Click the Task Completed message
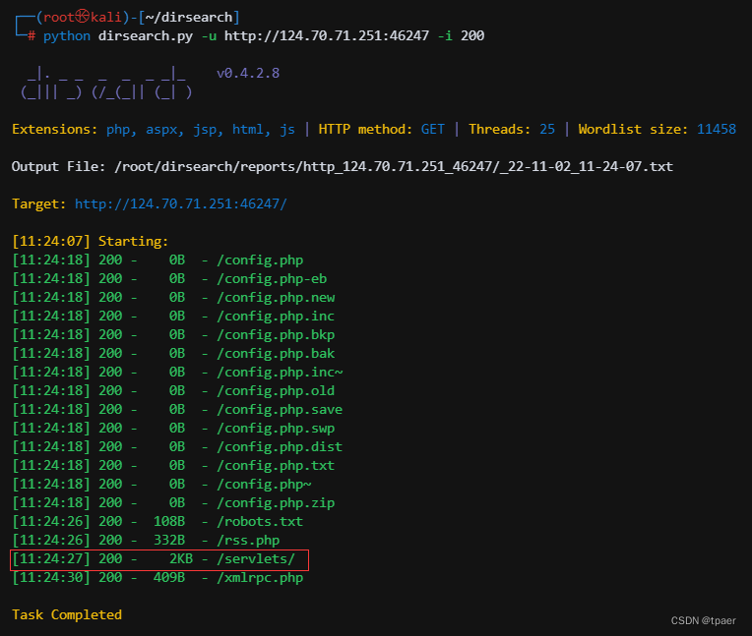 (x=67, y=615)
